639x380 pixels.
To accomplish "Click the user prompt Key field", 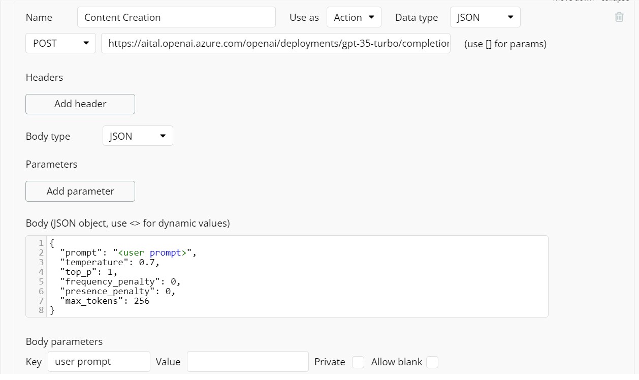I will click(99, 362).
